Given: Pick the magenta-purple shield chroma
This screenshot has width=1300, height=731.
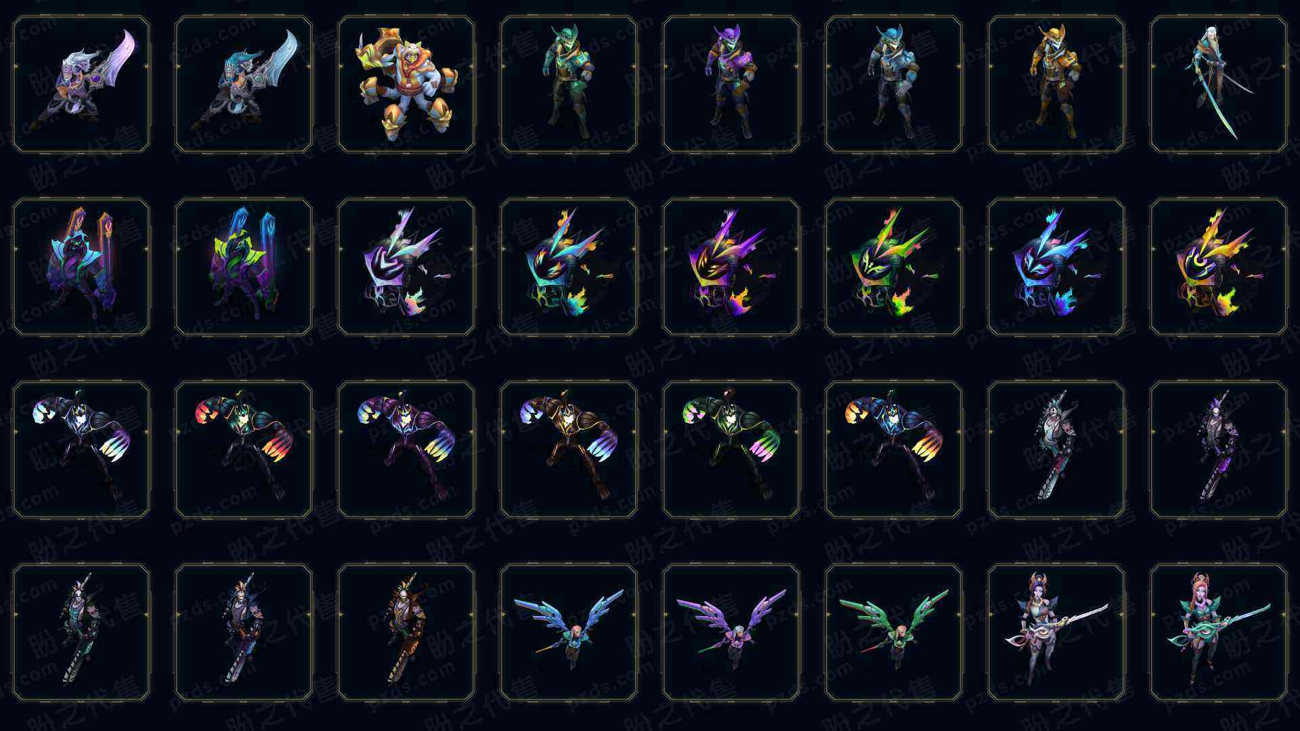Looking at the screenshot, I should point(731,267).
